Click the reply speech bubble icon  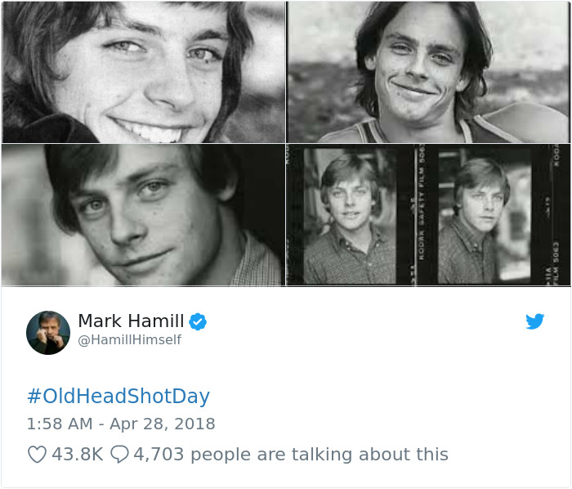(x=119, y=455)
